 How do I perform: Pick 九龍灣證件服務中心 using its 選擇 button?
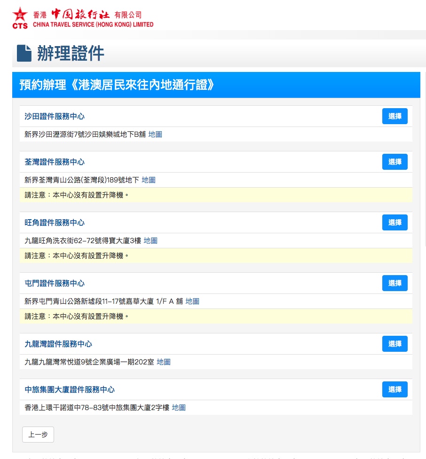pos(394,344)
